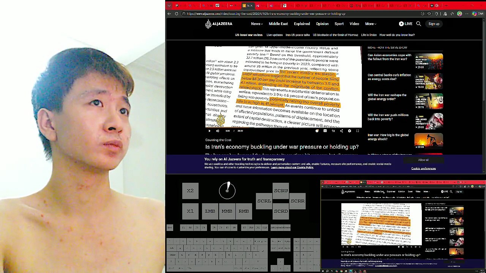The width and height of the screenshot is (486, 273).
Task: Mute the video volume speaker icon
Action: 218,131
